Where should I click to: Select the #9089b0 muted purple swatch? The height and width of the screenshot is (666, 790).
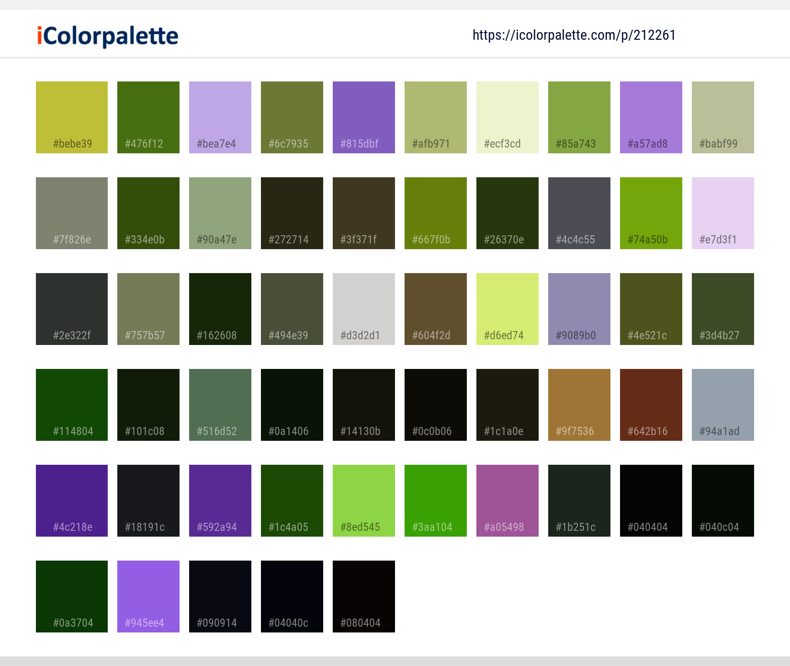(579, 309)
